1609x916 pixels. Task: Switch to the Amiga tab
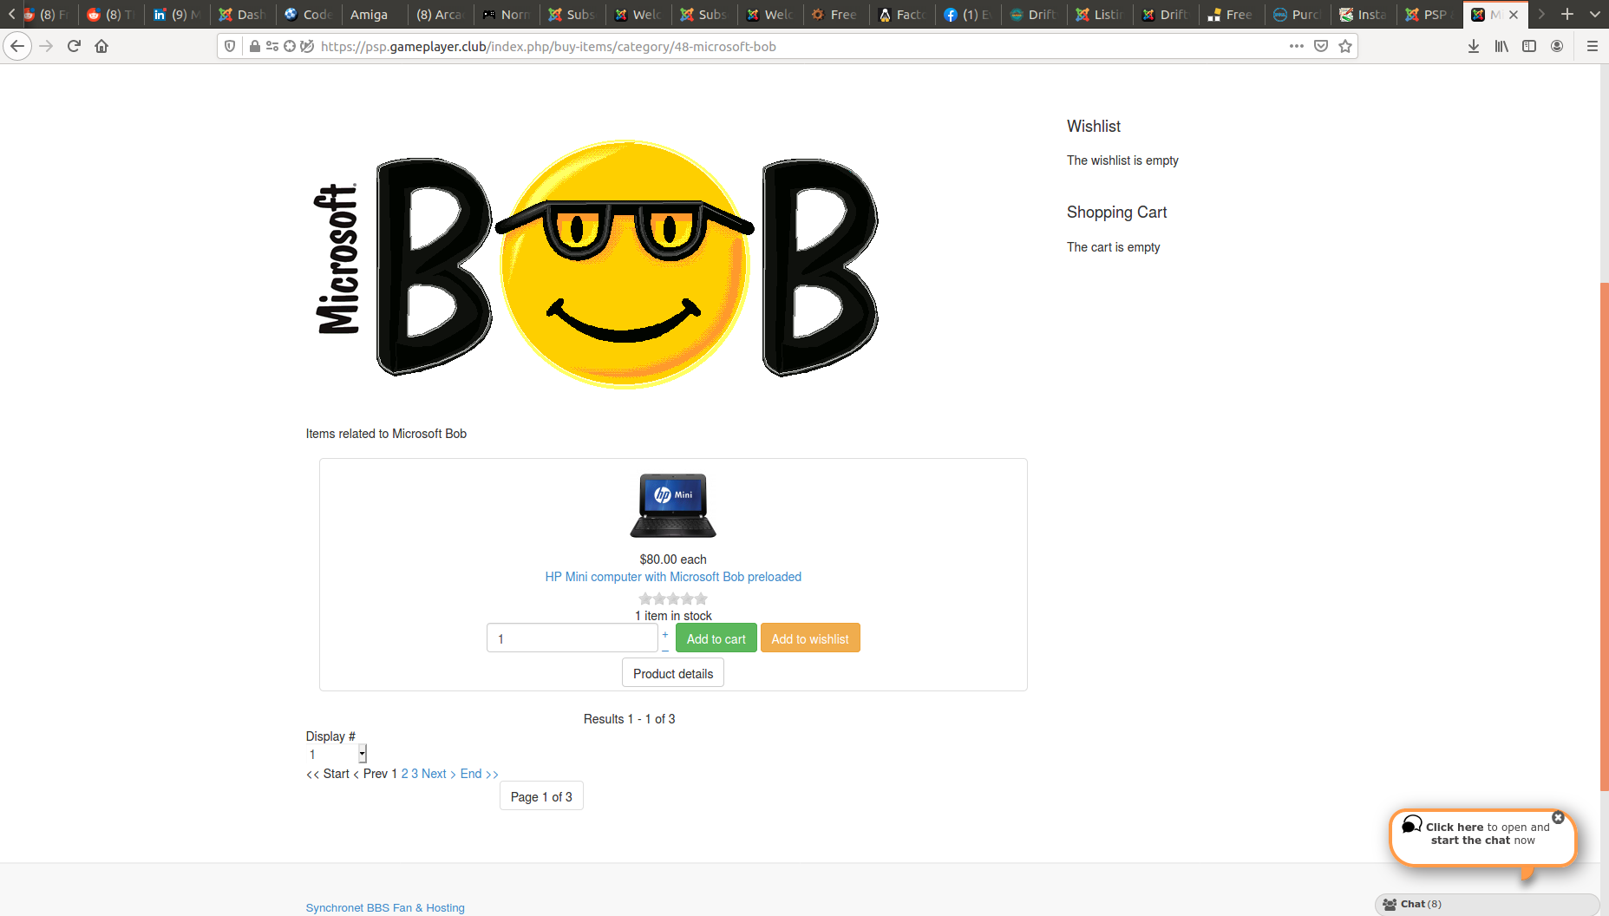374,15
